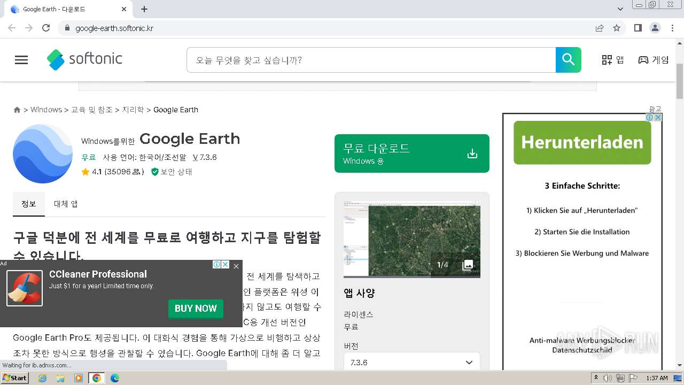The height and width of the screenshot is (385, 684).
Task: Click the 무료 license link under title
Action: pyautogui.click(x=89, y=157)
